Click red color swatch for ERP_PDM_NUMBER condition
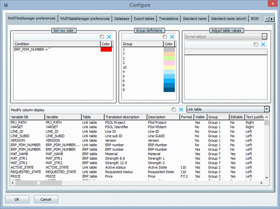The width and height of the screenshot is (280, 209). 106,49
